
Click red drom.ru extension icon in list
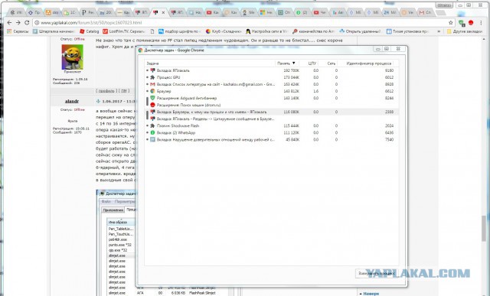pyautogui.click(x=152, y=105)
